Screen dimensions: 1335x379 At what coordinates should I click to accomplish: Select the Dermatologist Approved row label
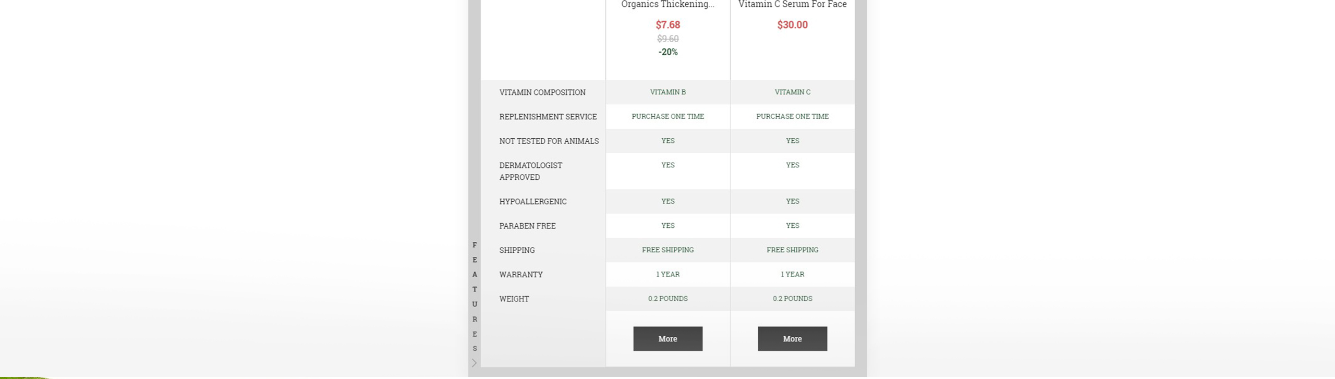point(531,172)
